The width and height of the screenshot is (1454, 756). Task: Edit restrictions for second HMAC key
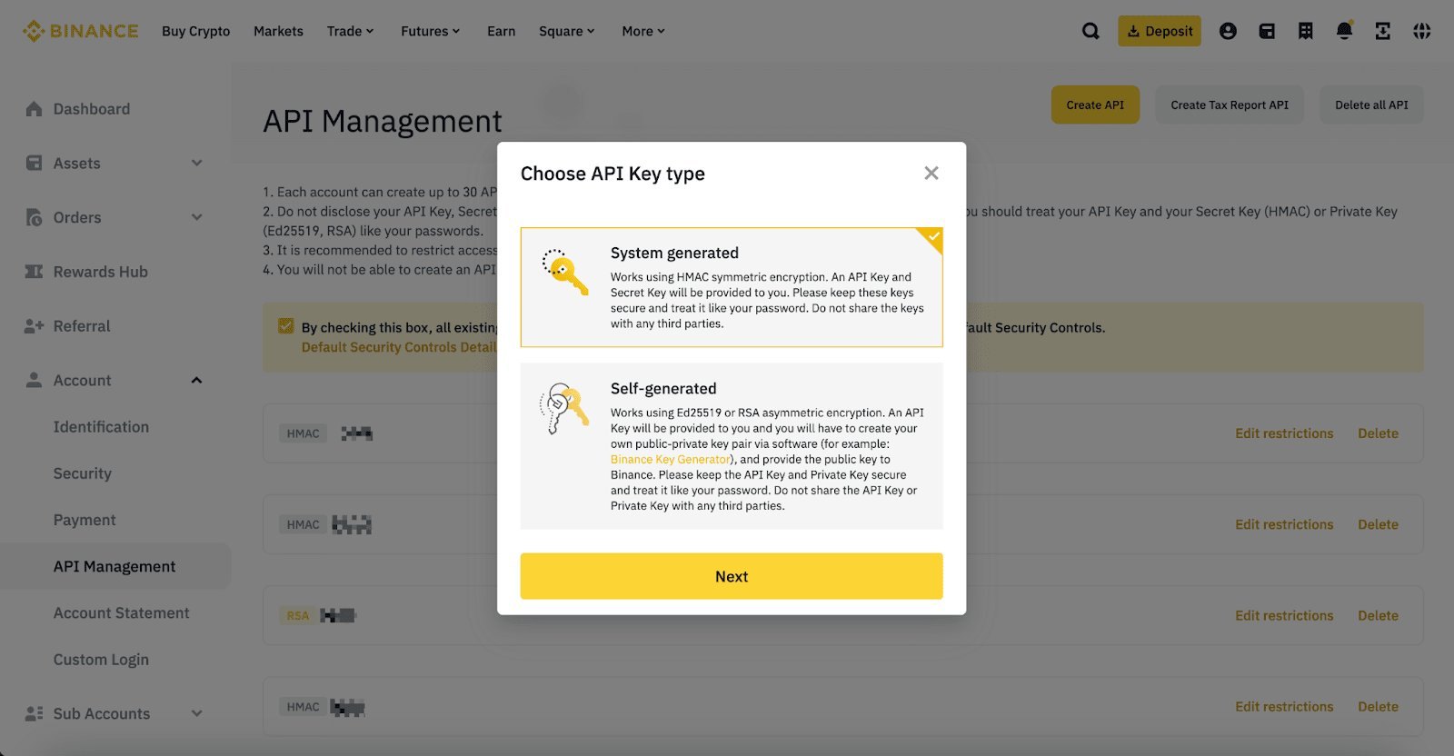pos(1284,524)
